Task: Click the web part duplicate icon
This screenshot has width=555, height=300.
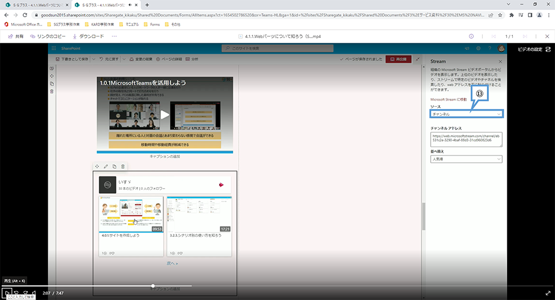Action: pyautogui.click(x=114, y=166)
